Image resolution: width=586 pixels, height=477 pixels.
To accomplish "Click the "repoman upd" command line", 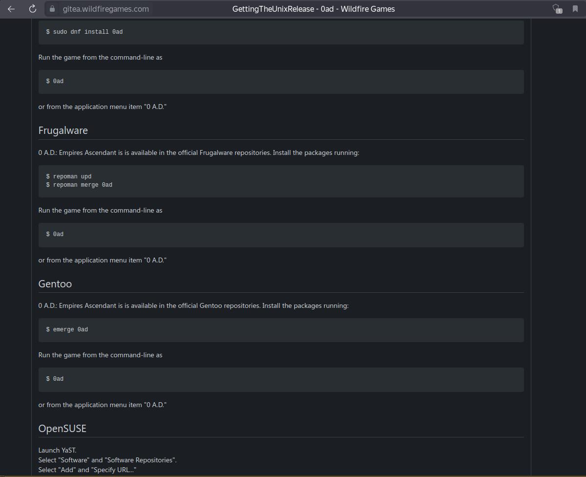I will (x=69, y=176).
